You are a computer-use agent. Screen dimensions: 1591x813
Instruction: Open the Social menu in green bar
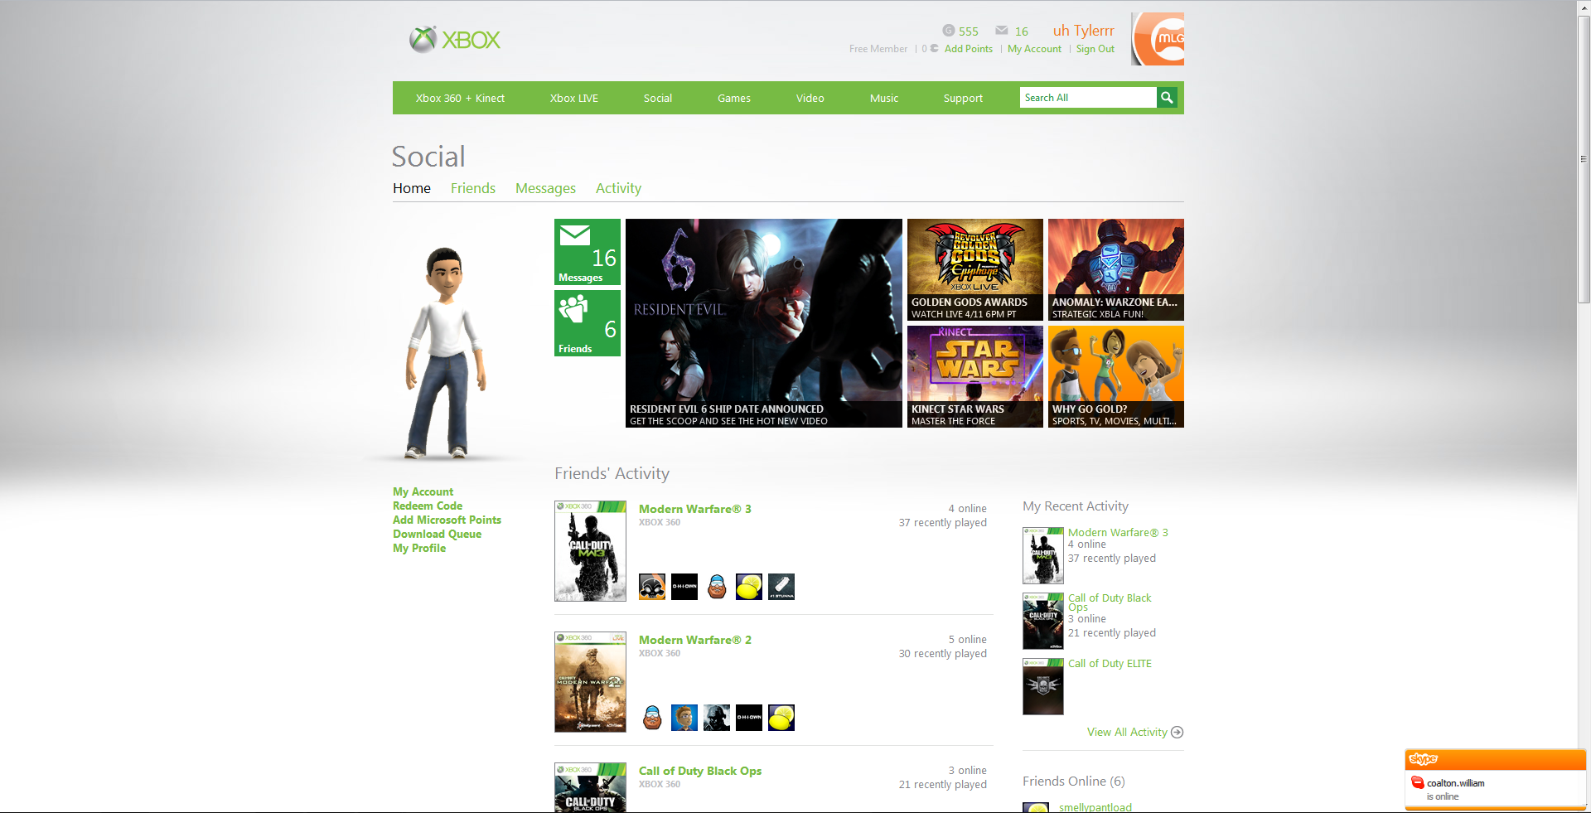click(658, 98)
